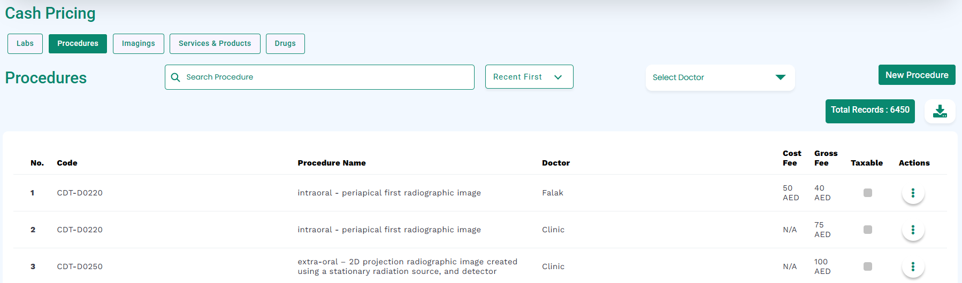This screenshot has height=283, width=962.
Task: Focus the Search Procedure field
Action: pyautogui.click(x=319, y=77)
